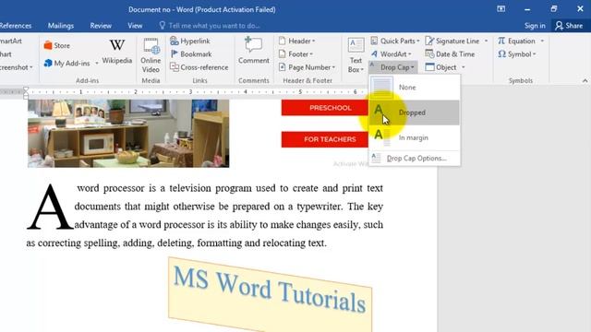
Task: Click the Tell me search field
Action: pyautogui.click(x=214, y=26)
